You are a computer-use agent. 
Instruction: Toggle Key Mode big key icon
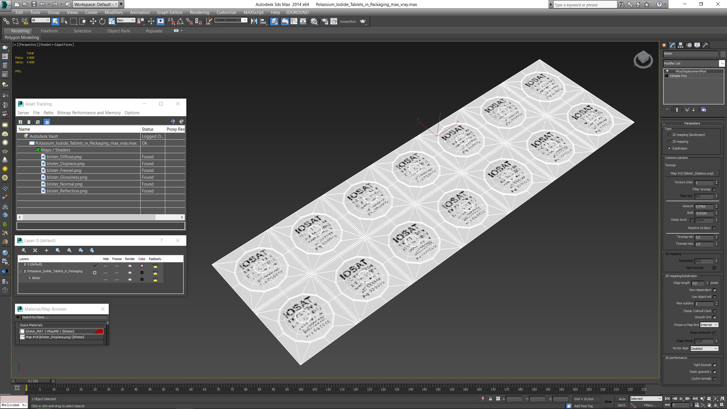tap(608, 402)
